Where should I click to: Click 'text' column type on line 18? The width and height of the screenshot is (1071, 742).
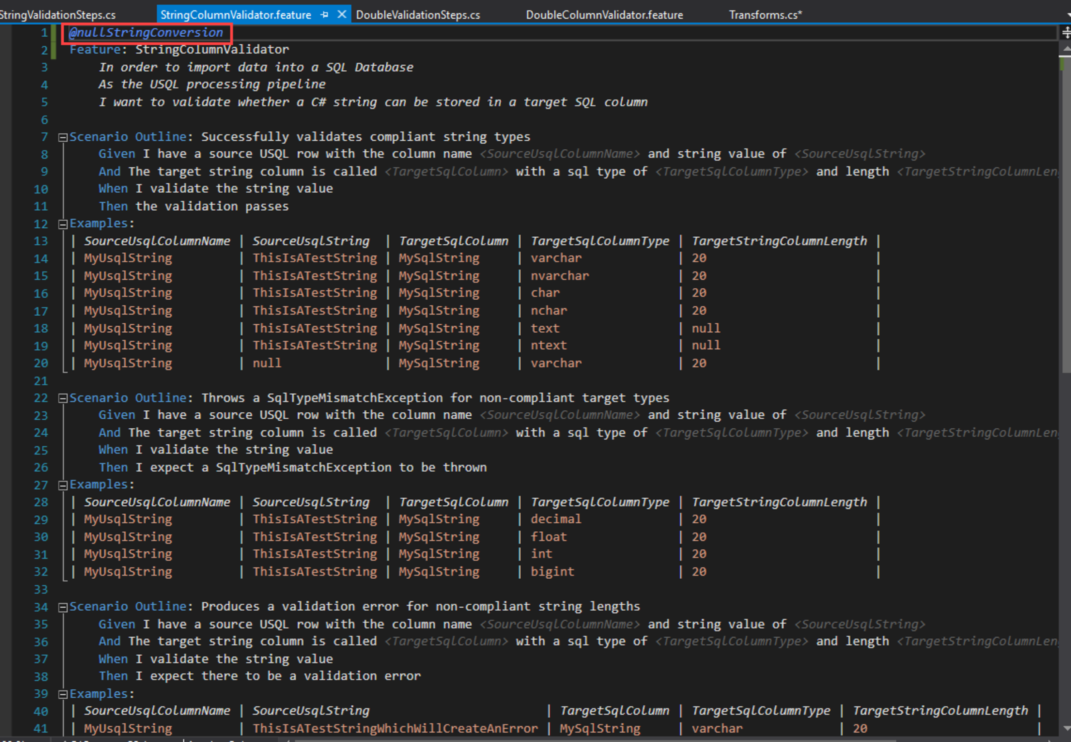tap(546, 328)
